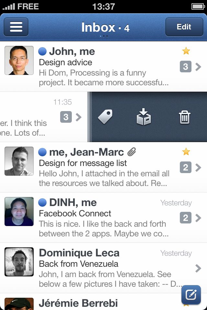The height and width of the screenshot is (310, 207).
Task: Delete the swiped message with trash icon
Action: (185, 117)
